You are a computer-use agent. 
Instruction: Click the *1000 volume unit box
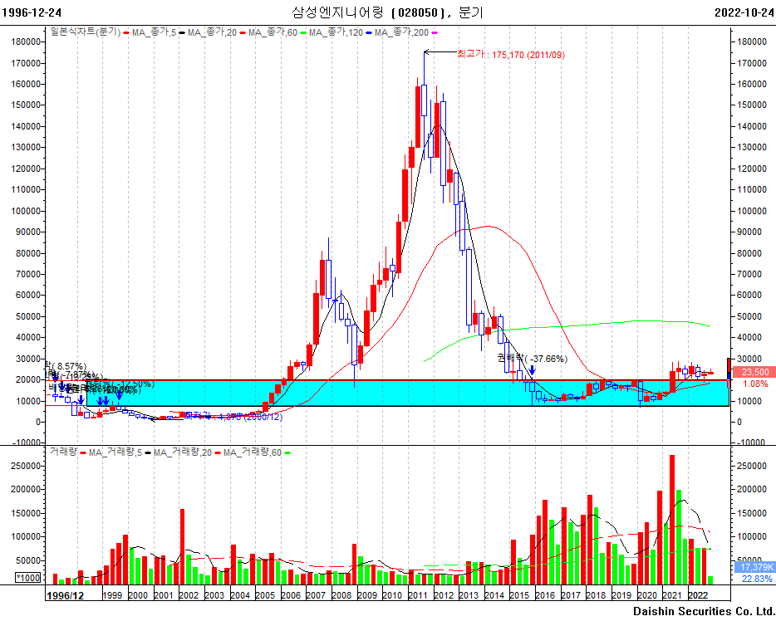(x=28, y=578)
